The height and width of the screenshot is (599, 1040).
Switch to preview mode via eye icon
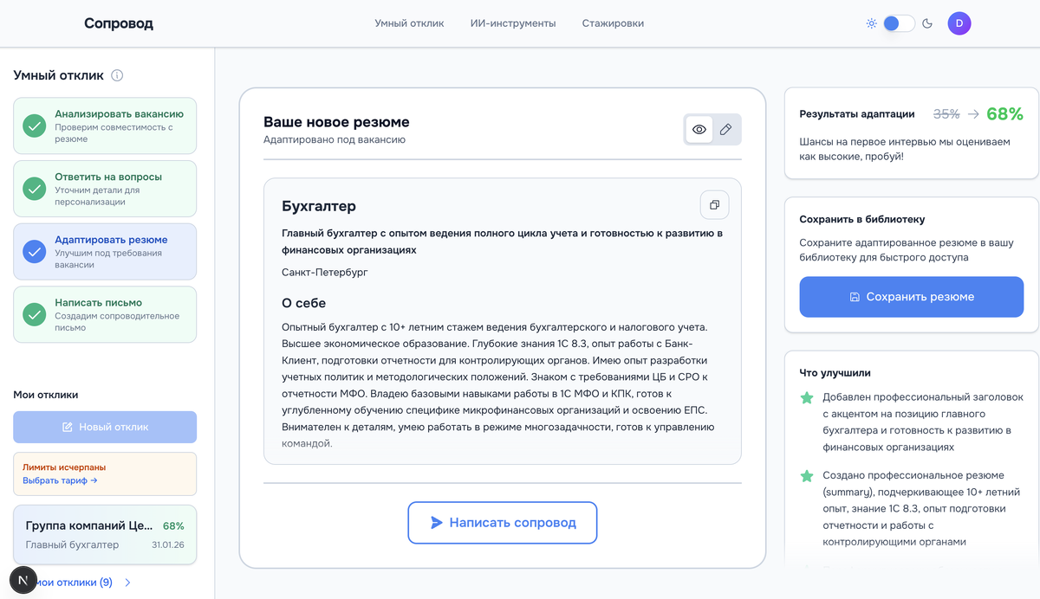tap(699, 130)
